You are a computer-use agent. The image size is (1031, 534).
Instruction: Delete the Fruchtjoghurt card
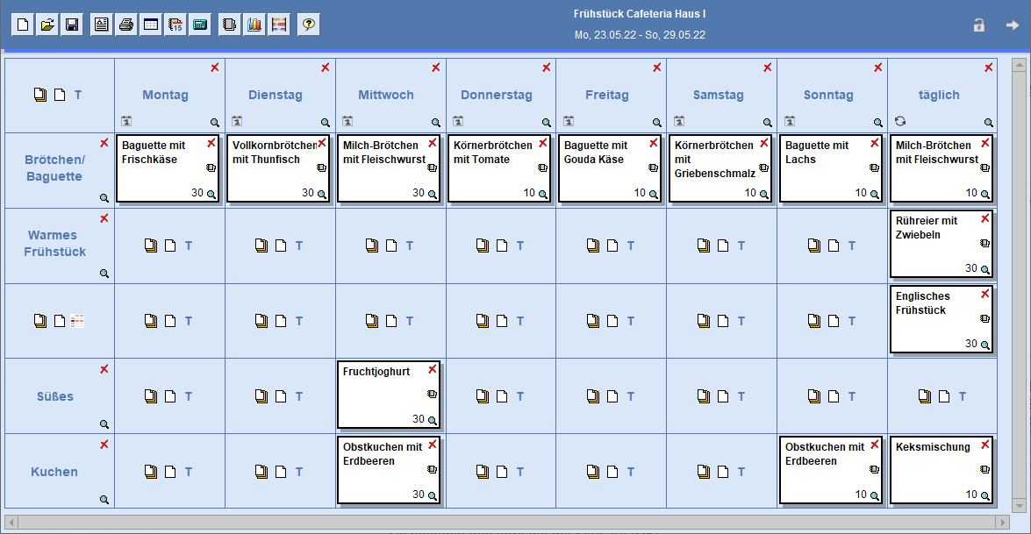(432, 370)
